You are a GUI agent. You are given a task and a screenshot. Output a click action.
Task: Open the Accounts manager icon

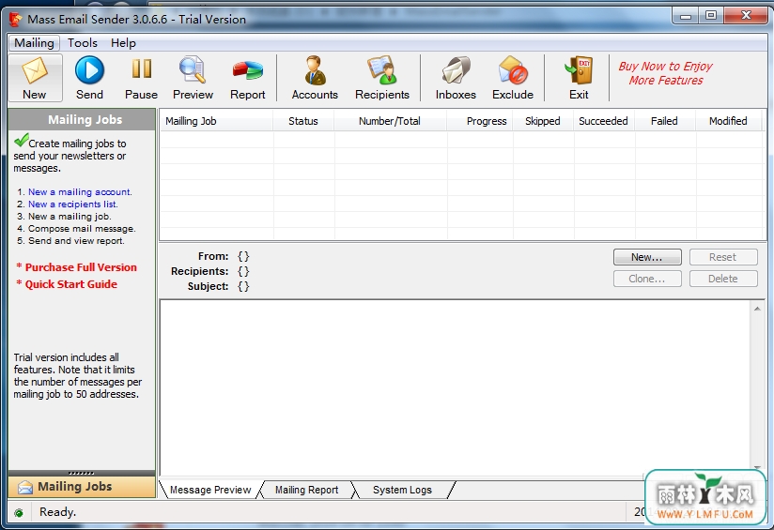tap(315, 70)
